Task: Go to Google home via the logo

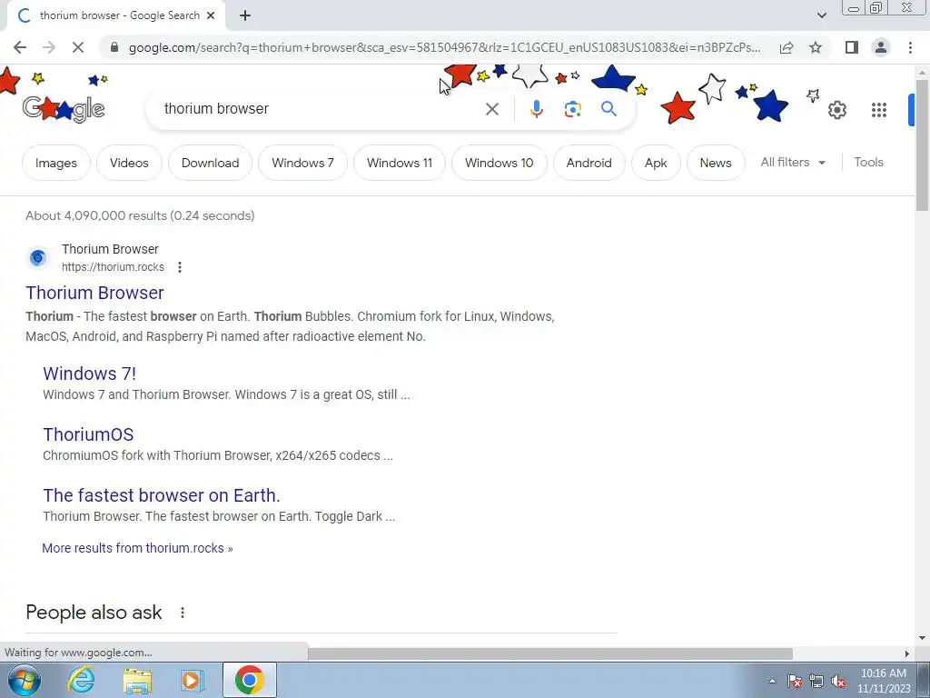Action: 64,109
